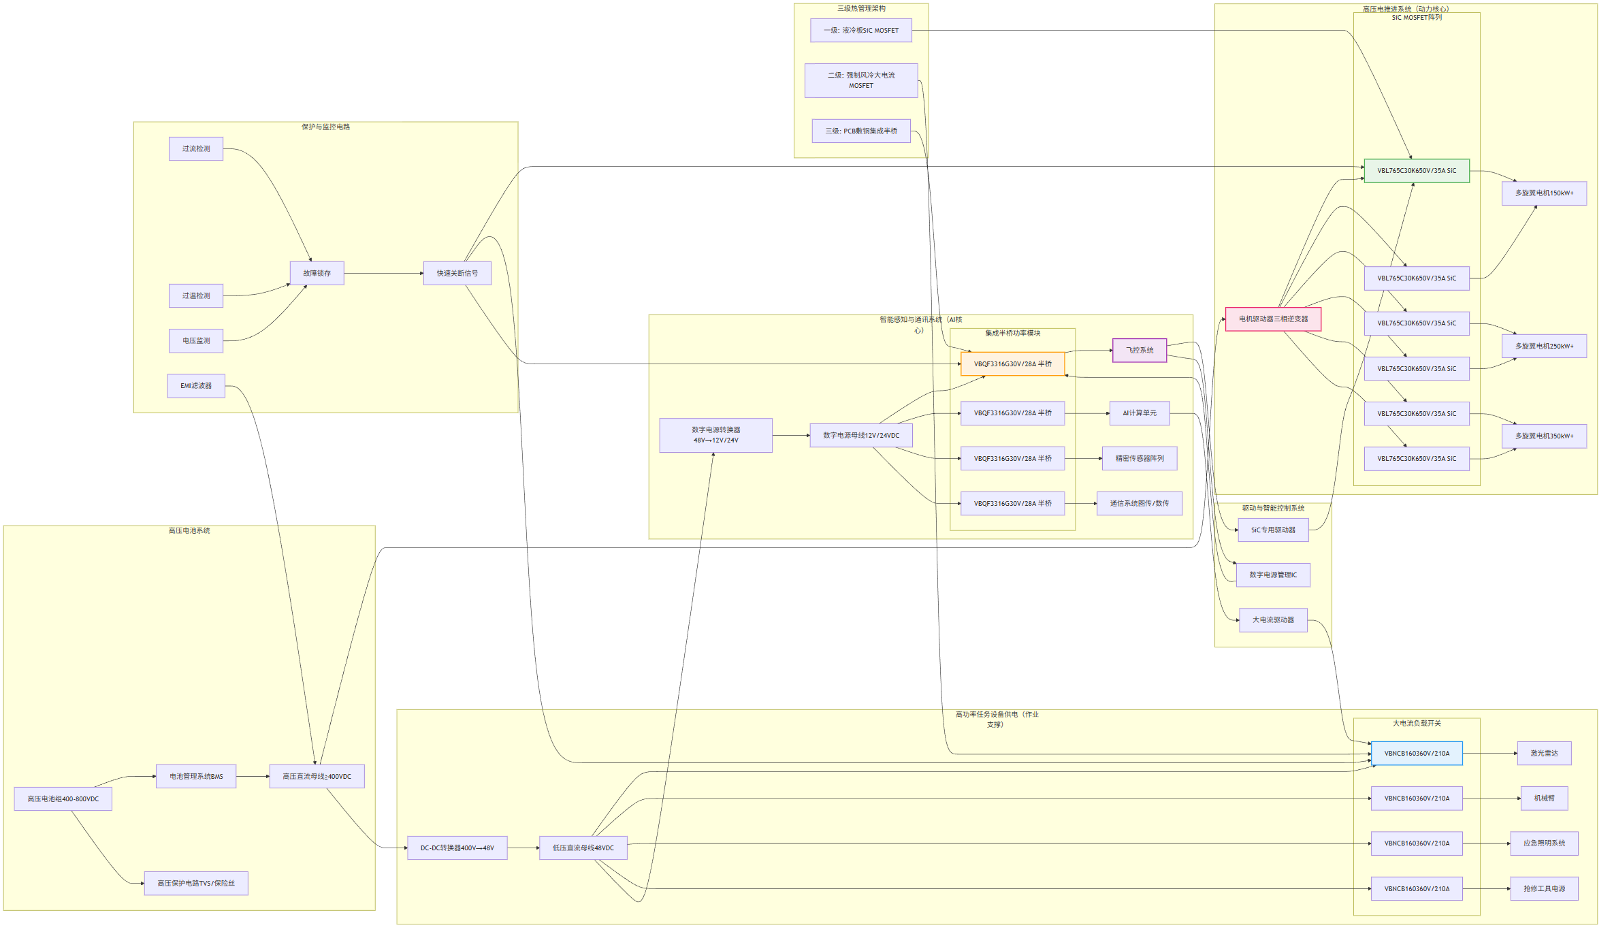Click the 电压监测 node
1612x934 pixels.
coord(196,341)
